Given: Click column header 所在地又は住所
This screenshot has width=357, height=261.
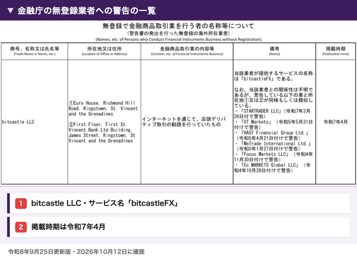Looking at the screenshot, I should (104, 49).
